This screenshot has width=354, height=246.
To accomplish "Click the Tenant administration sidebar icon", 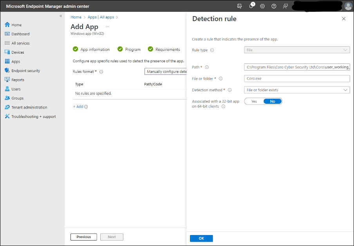I will pos(7,107).
